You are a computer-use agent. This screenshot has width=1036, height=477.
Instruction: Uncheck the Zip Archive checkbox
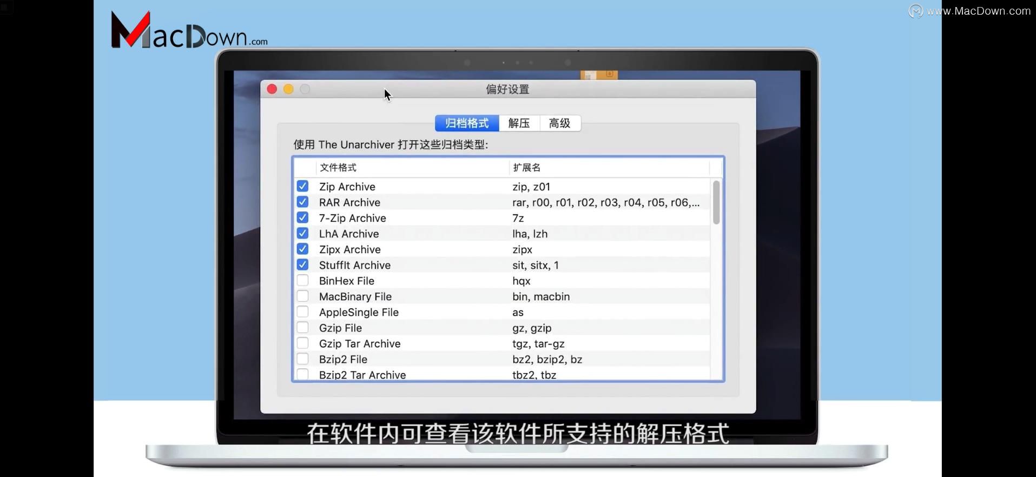point(302,186)
